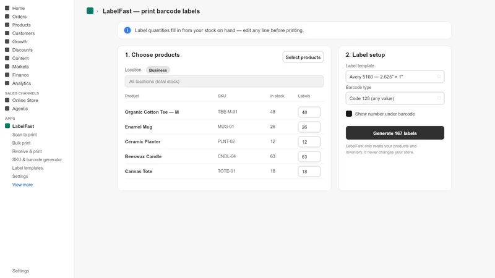The height and width of the screenshot is (278, 495).
Task: Click the Select products button
Action: tap(303, 57)
